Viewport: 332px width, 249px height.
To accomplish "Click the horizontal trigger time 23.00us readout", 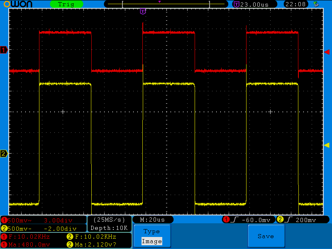I will (254, 5).
